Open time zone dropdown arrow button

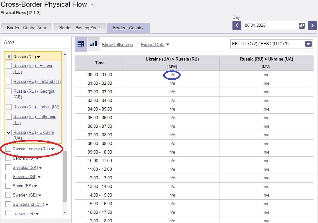pyautogui.click(x=308, y=44)
